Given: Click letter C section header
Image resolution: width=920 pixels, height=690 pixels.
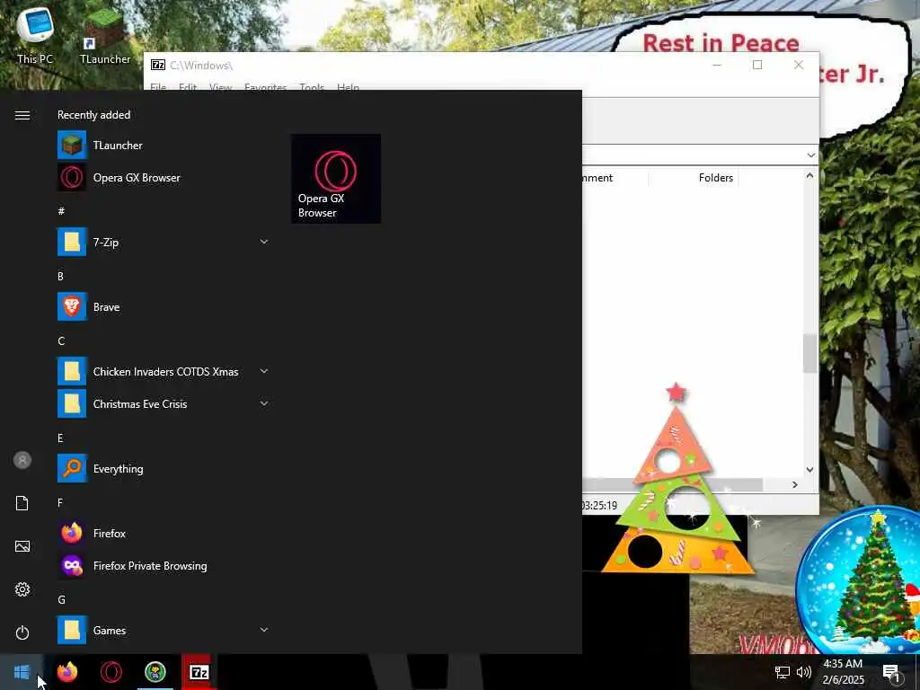Looking at the screenshot, I should click(61, 341).
